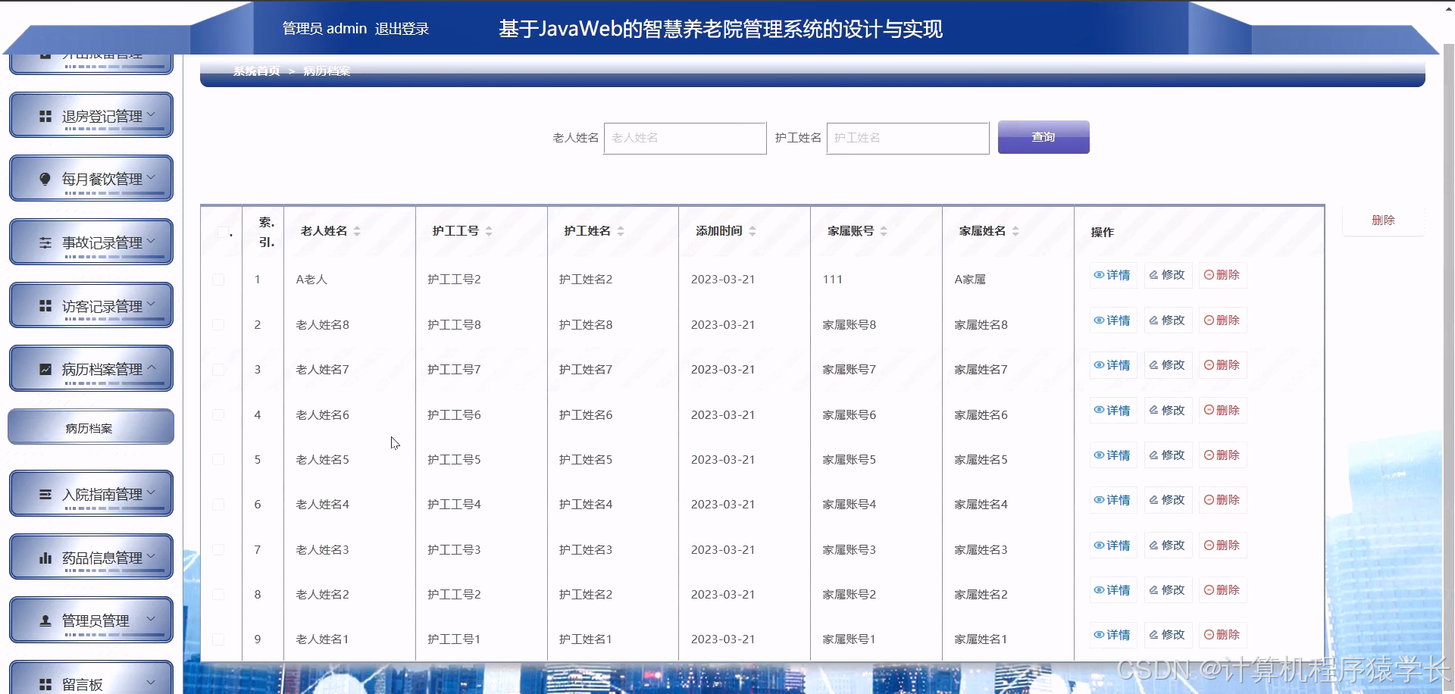Select the microphone icon on 每月餐饮管理
Screen dimensions: 1455x694
[x=43, y=178]
